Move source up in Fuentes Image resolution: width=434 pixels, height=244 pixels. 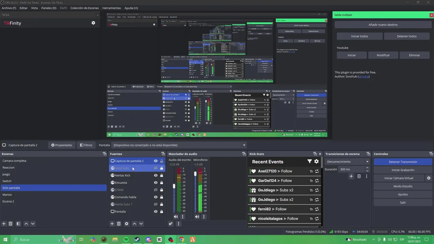(x=134, y=224)
